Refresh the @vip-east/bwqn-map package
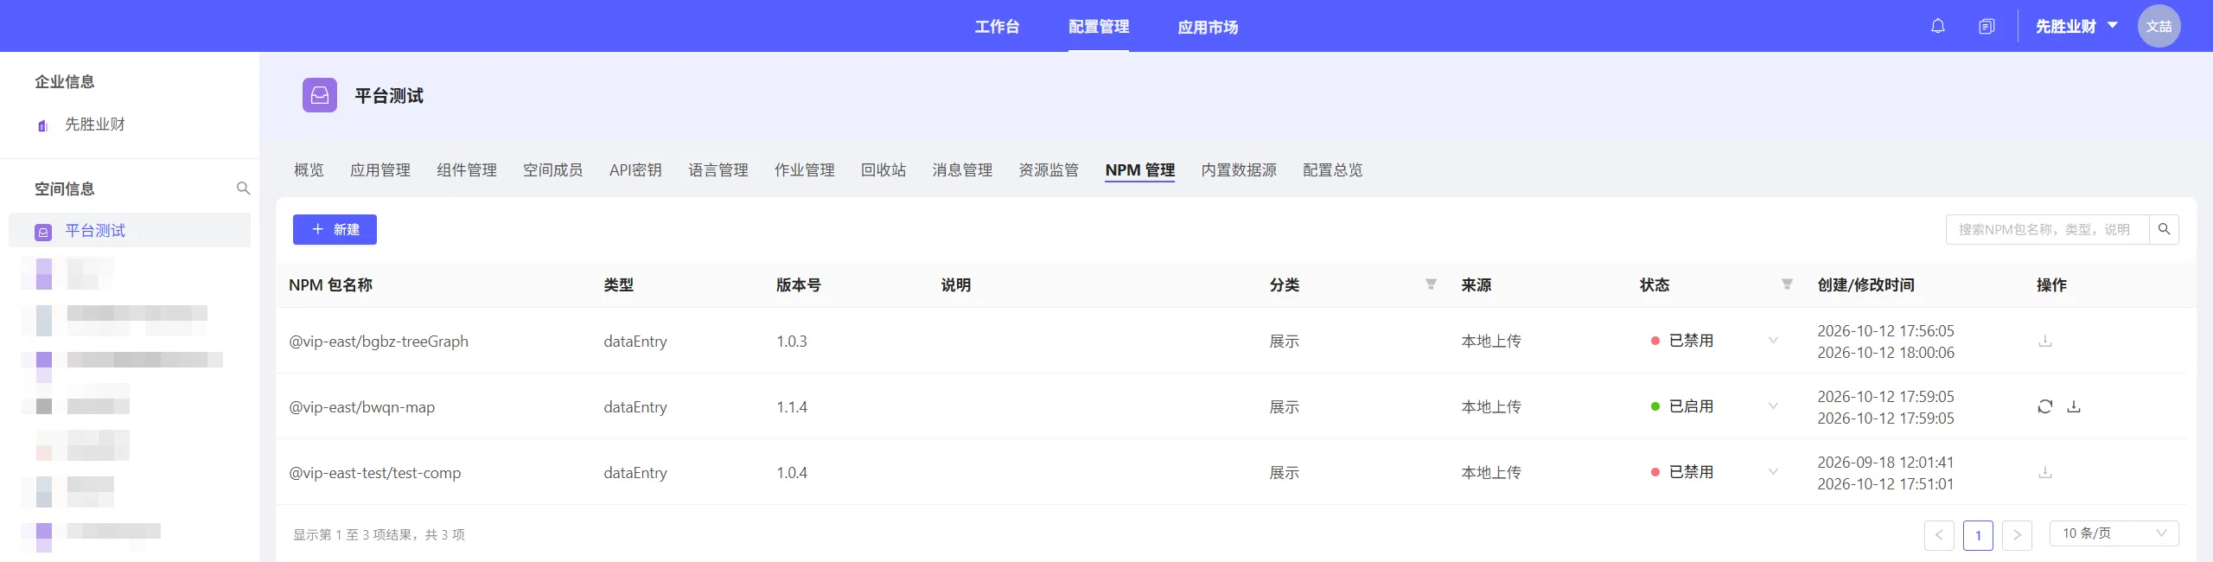 2044,406
